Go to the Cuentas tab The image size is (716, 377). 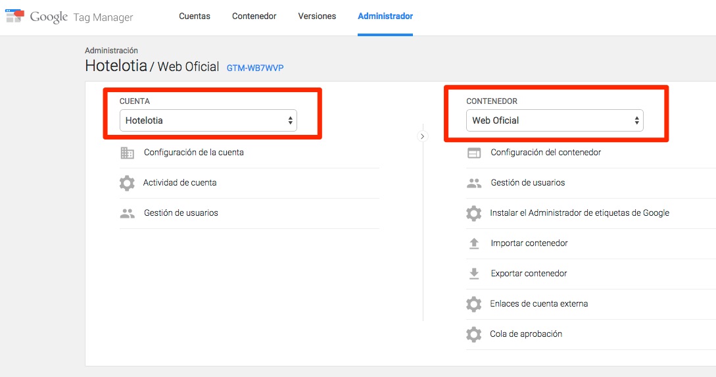[x=195, y=16]
